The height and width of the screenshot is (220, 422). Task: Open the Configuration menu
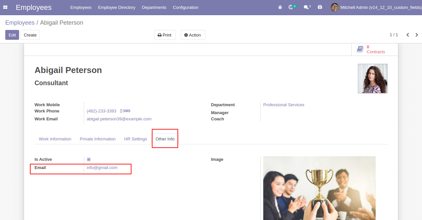(x=185, y=7)
